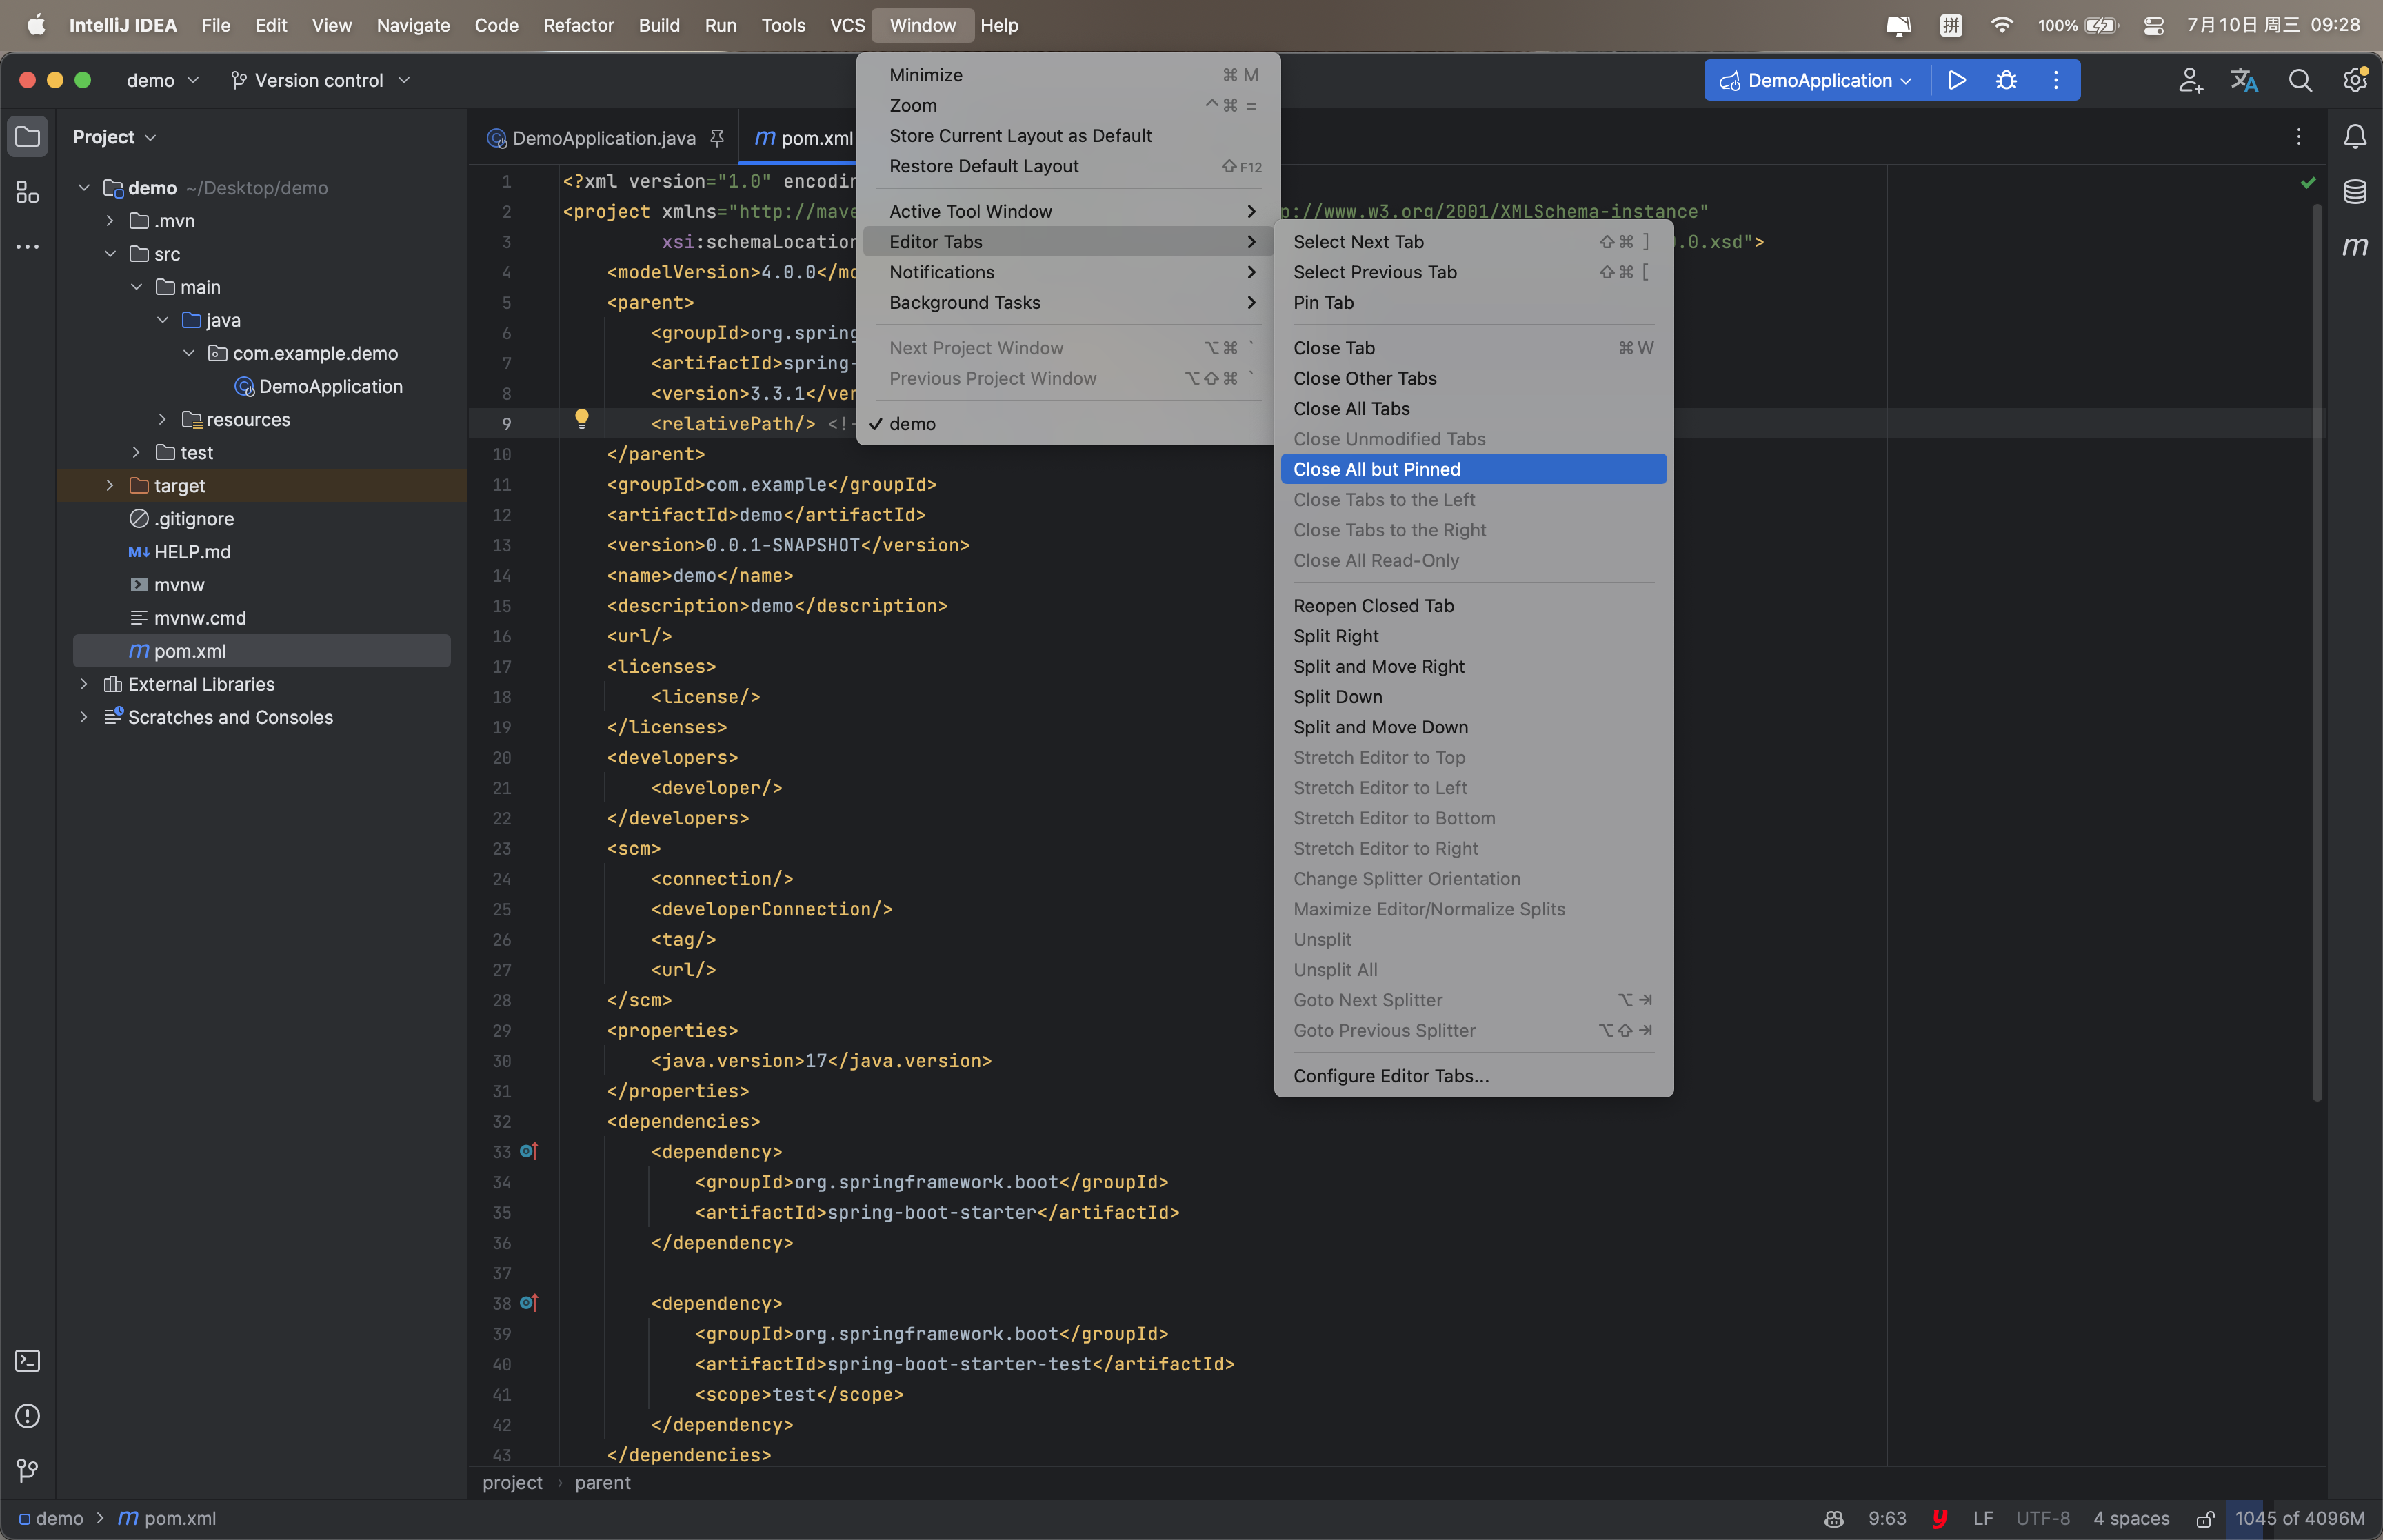Open the Database tool window icon
The height and width of the screenshot is (1540, 2383).
2355,191
